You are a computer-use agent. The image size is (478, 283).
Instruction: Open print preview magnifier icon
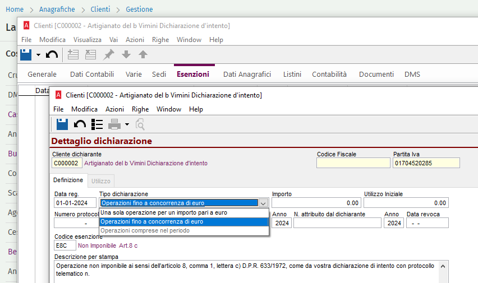click(140, 124)
